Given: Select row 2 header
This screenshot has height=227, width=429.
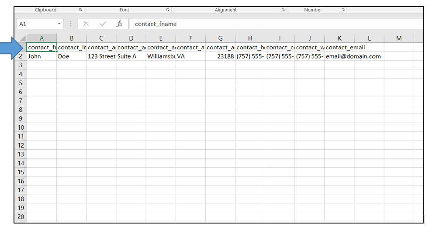Looking at the screenshot, I should (x=21, y=56).
